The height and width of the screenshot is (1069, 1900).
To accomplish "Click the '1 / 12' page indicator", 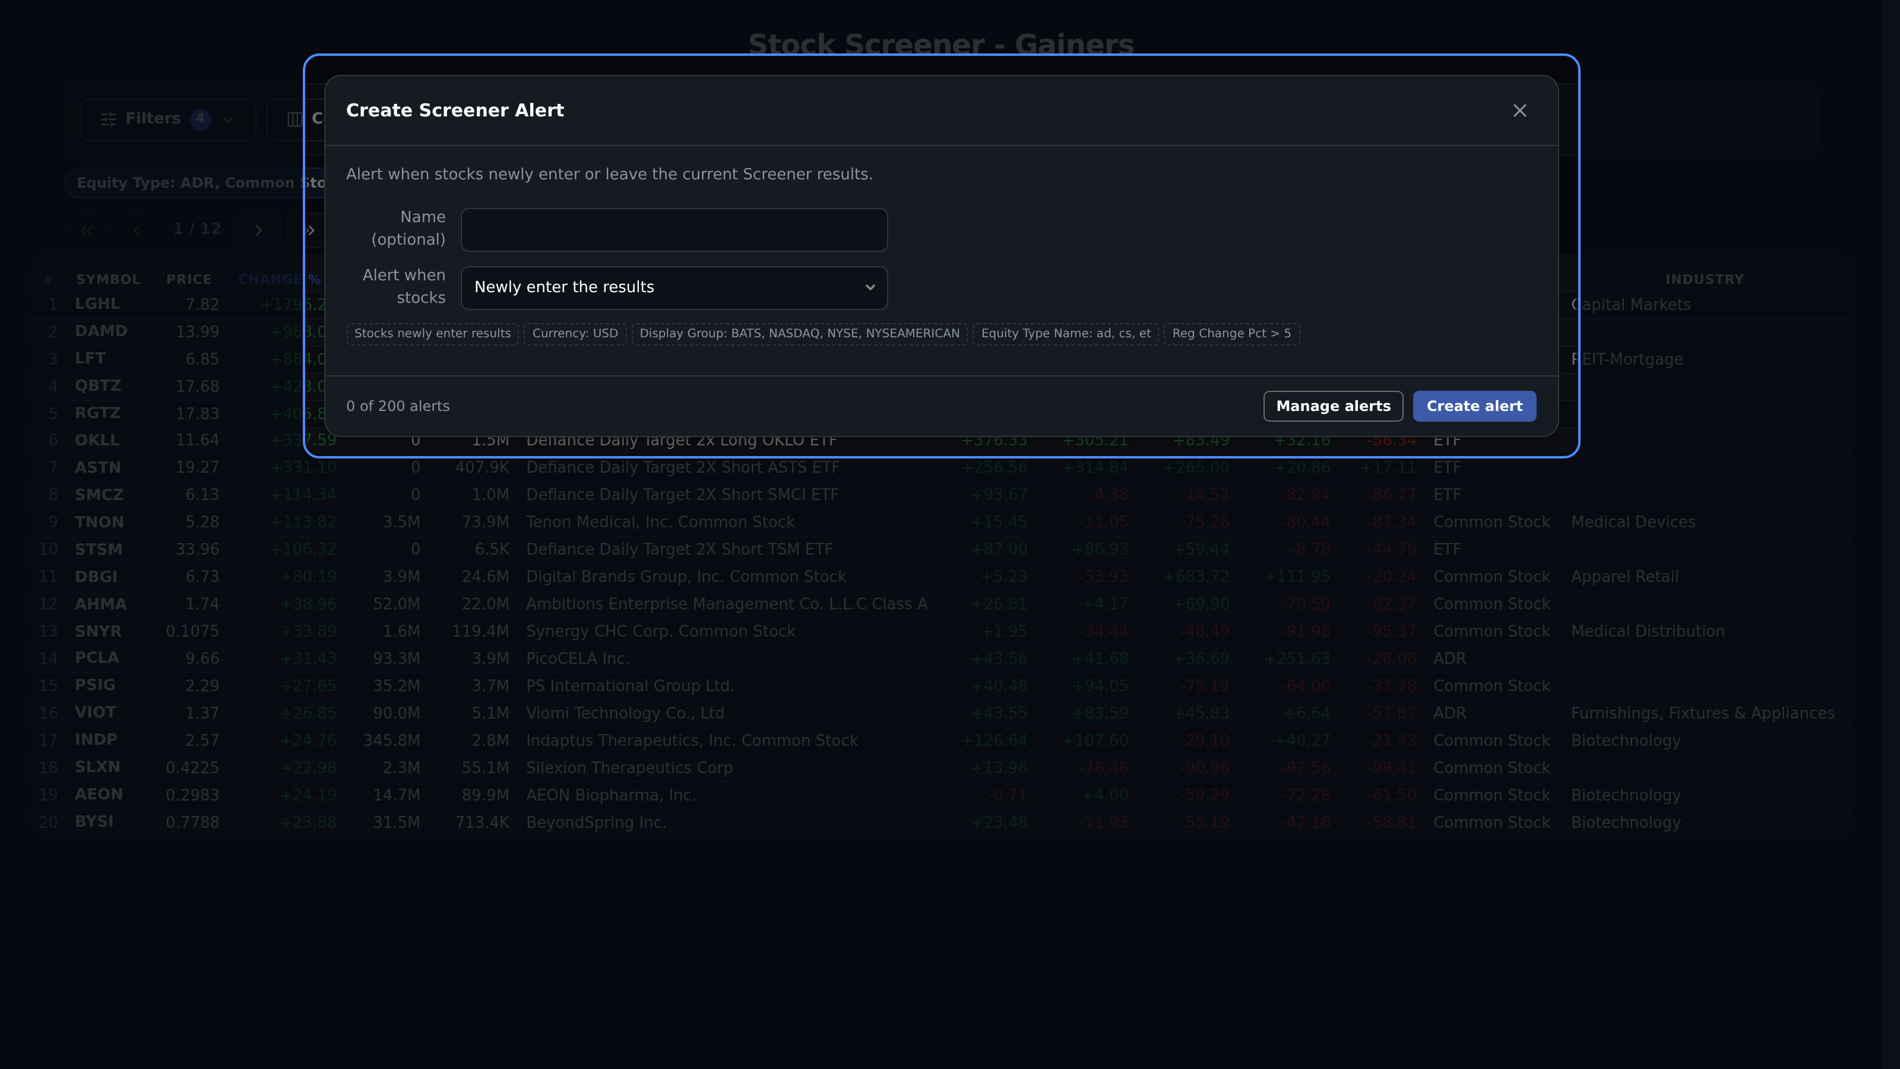I will coord(197,229).
